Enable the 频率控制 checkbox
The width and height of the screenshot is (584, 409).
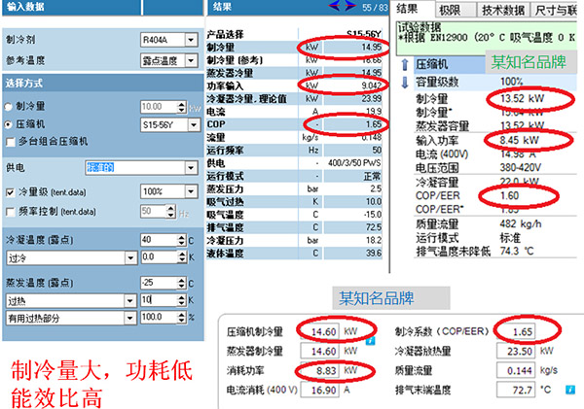10,210
